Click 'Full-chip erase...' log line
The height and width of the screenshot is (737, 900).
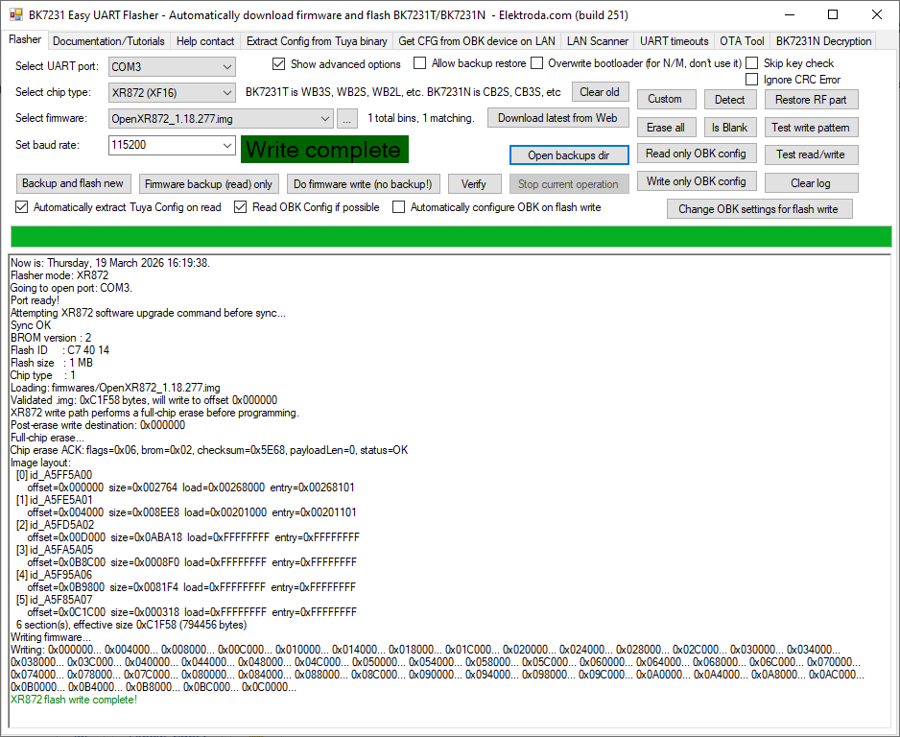47,438
